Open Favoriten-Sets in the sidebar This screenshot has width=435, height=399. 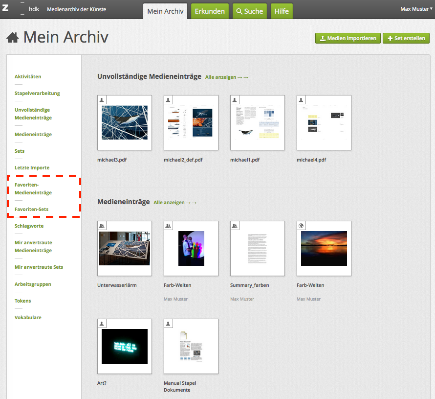tap(31, 210)
